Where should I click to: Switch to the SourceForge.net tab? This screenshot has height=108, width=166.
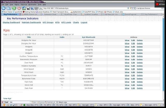[x=132, y=14]
